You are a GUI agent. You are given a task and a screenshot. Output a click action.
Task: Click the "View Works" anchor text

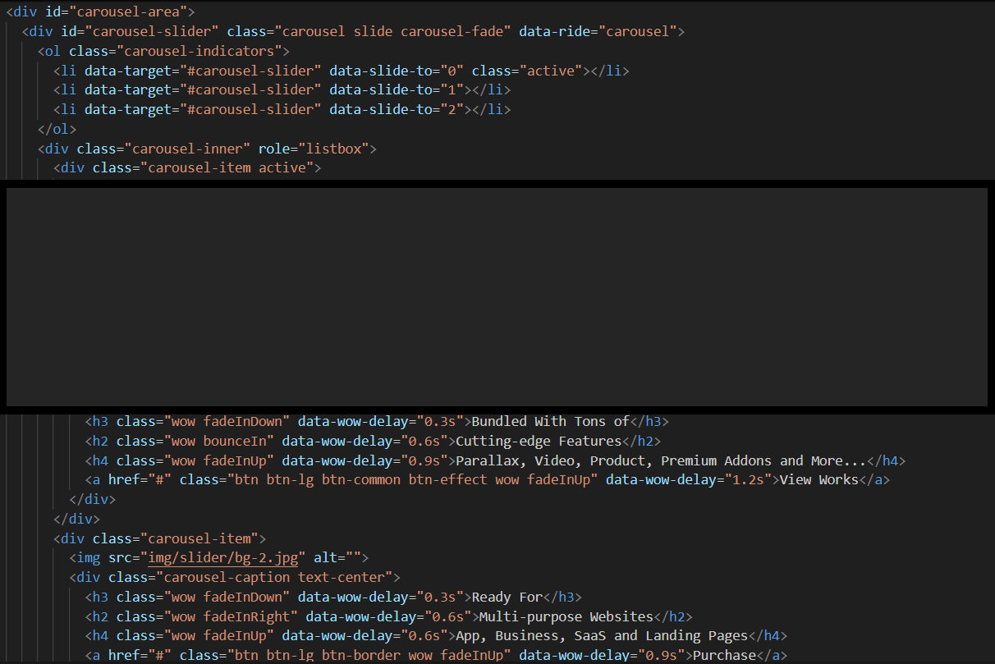(818, 480)
